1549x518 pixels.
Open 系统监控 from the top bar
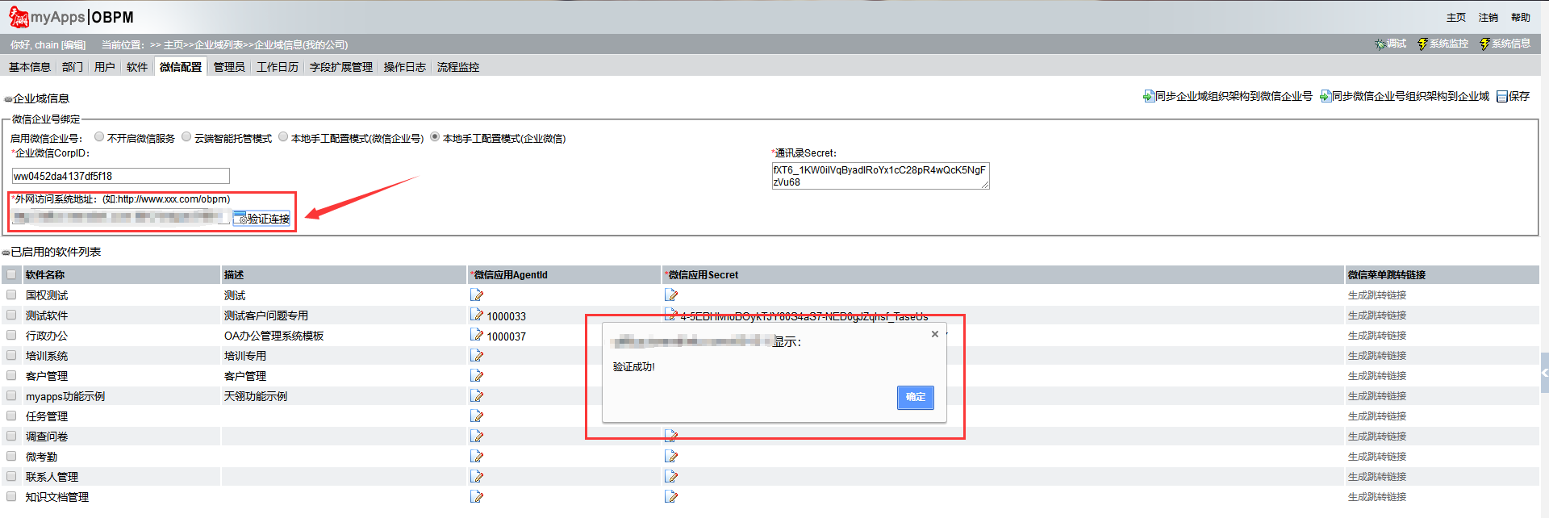point(1443,44)
